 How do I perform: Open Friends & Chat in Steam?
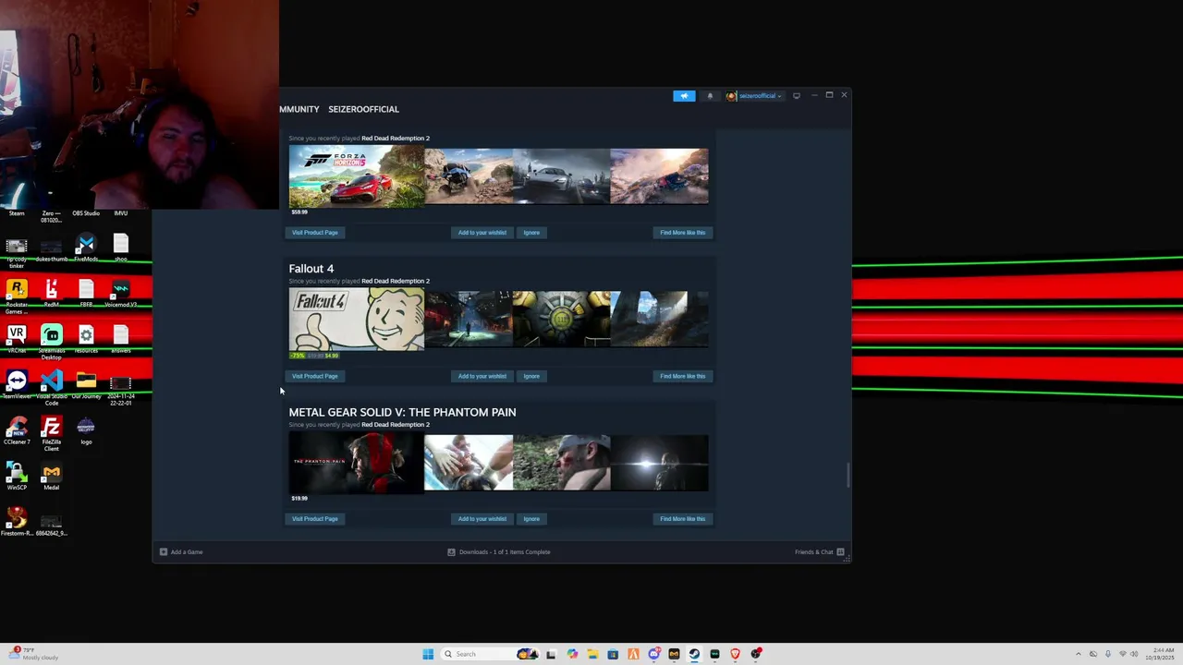(820, 552)
